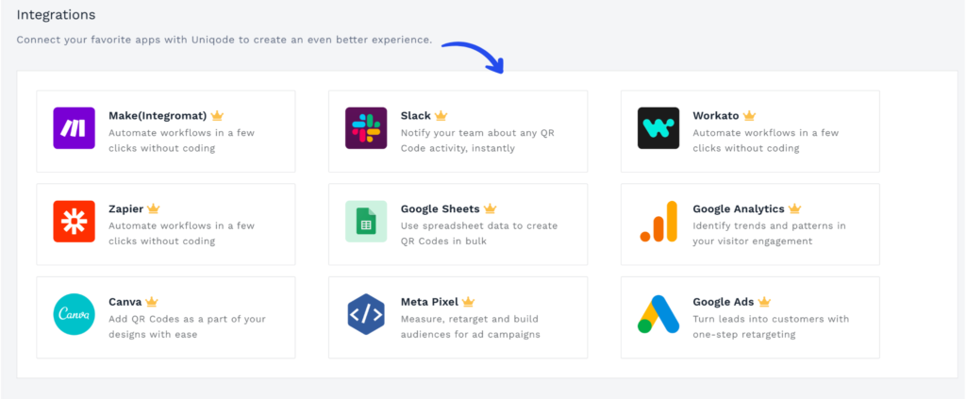
Task: Click the Canva logo icon
Action: pyautogui.click(x=74, y=315)
